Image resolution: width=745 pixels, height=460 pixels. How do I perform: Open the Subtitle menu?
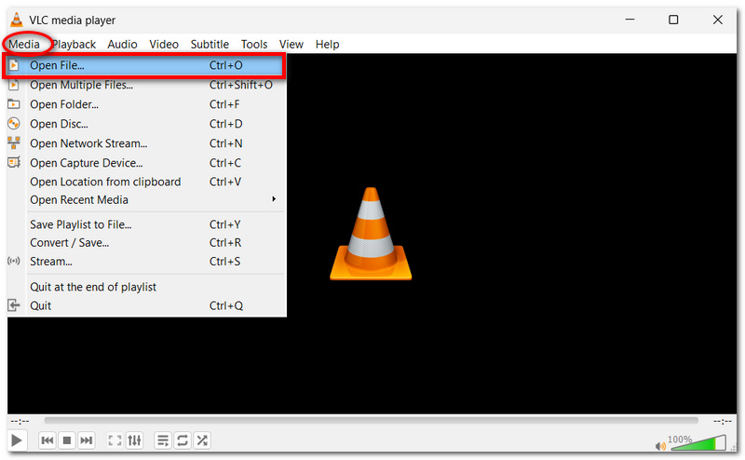point(210,44)
